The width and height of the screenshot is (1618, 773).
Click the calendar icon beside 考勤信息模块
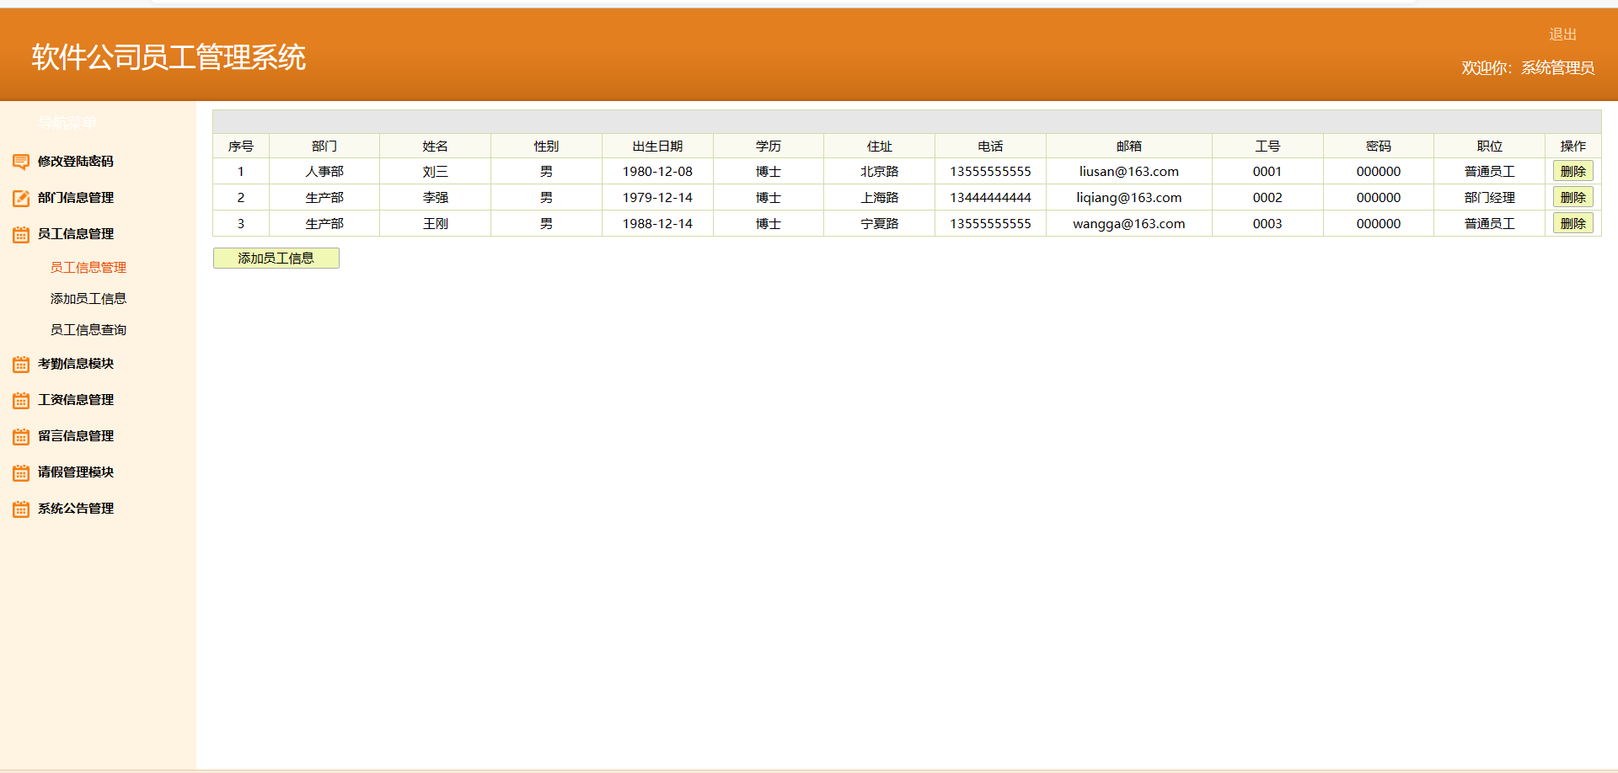(x=21, y=364)
